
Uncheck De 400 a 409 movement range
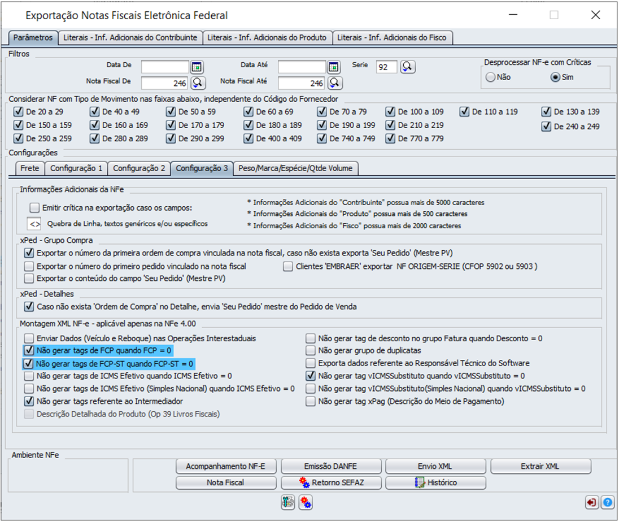[x=249, y=138]
